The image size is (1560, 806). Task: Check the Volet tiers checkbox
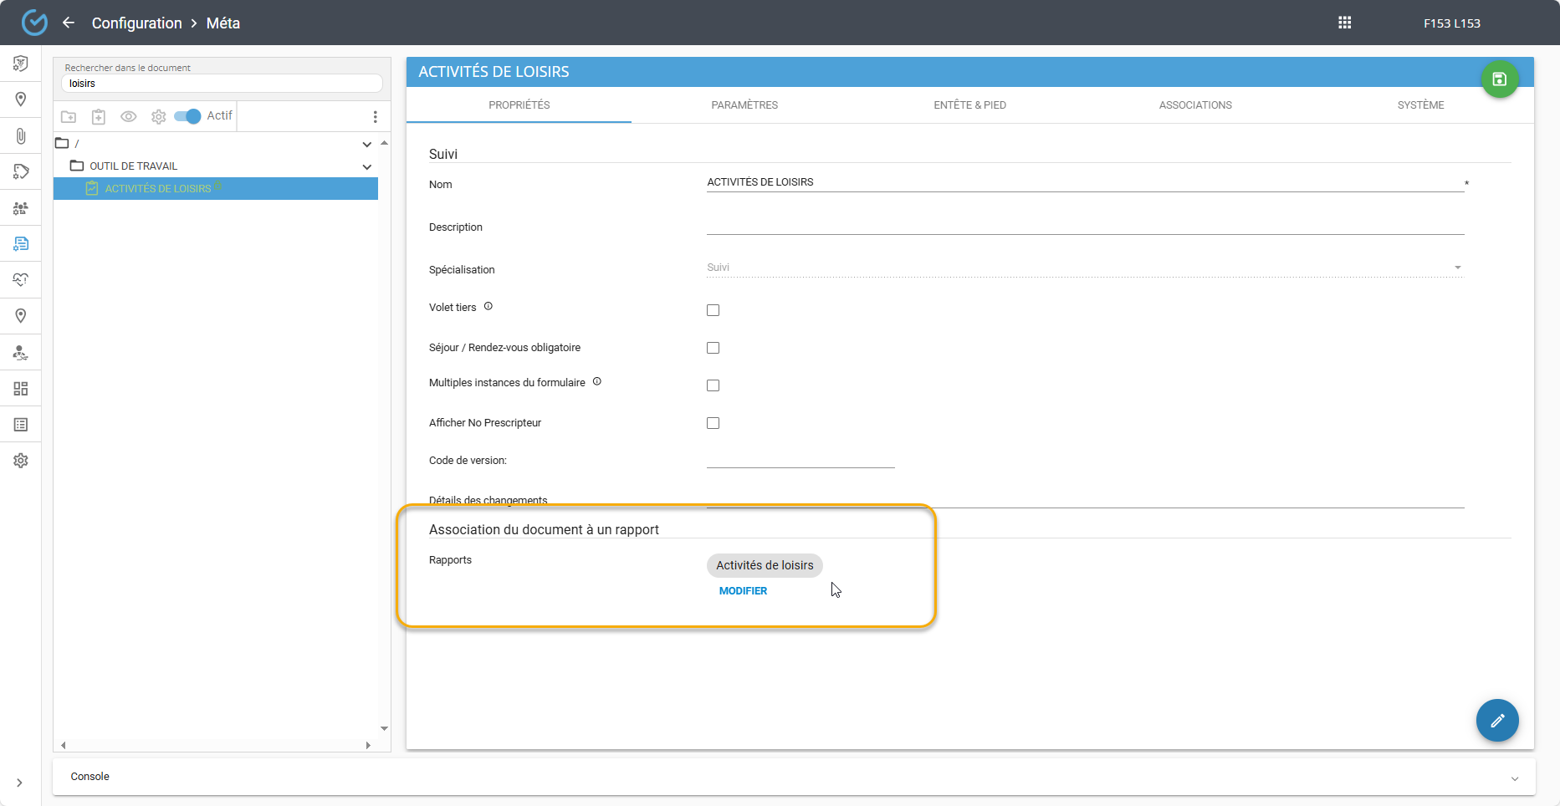tap(713, 310)
